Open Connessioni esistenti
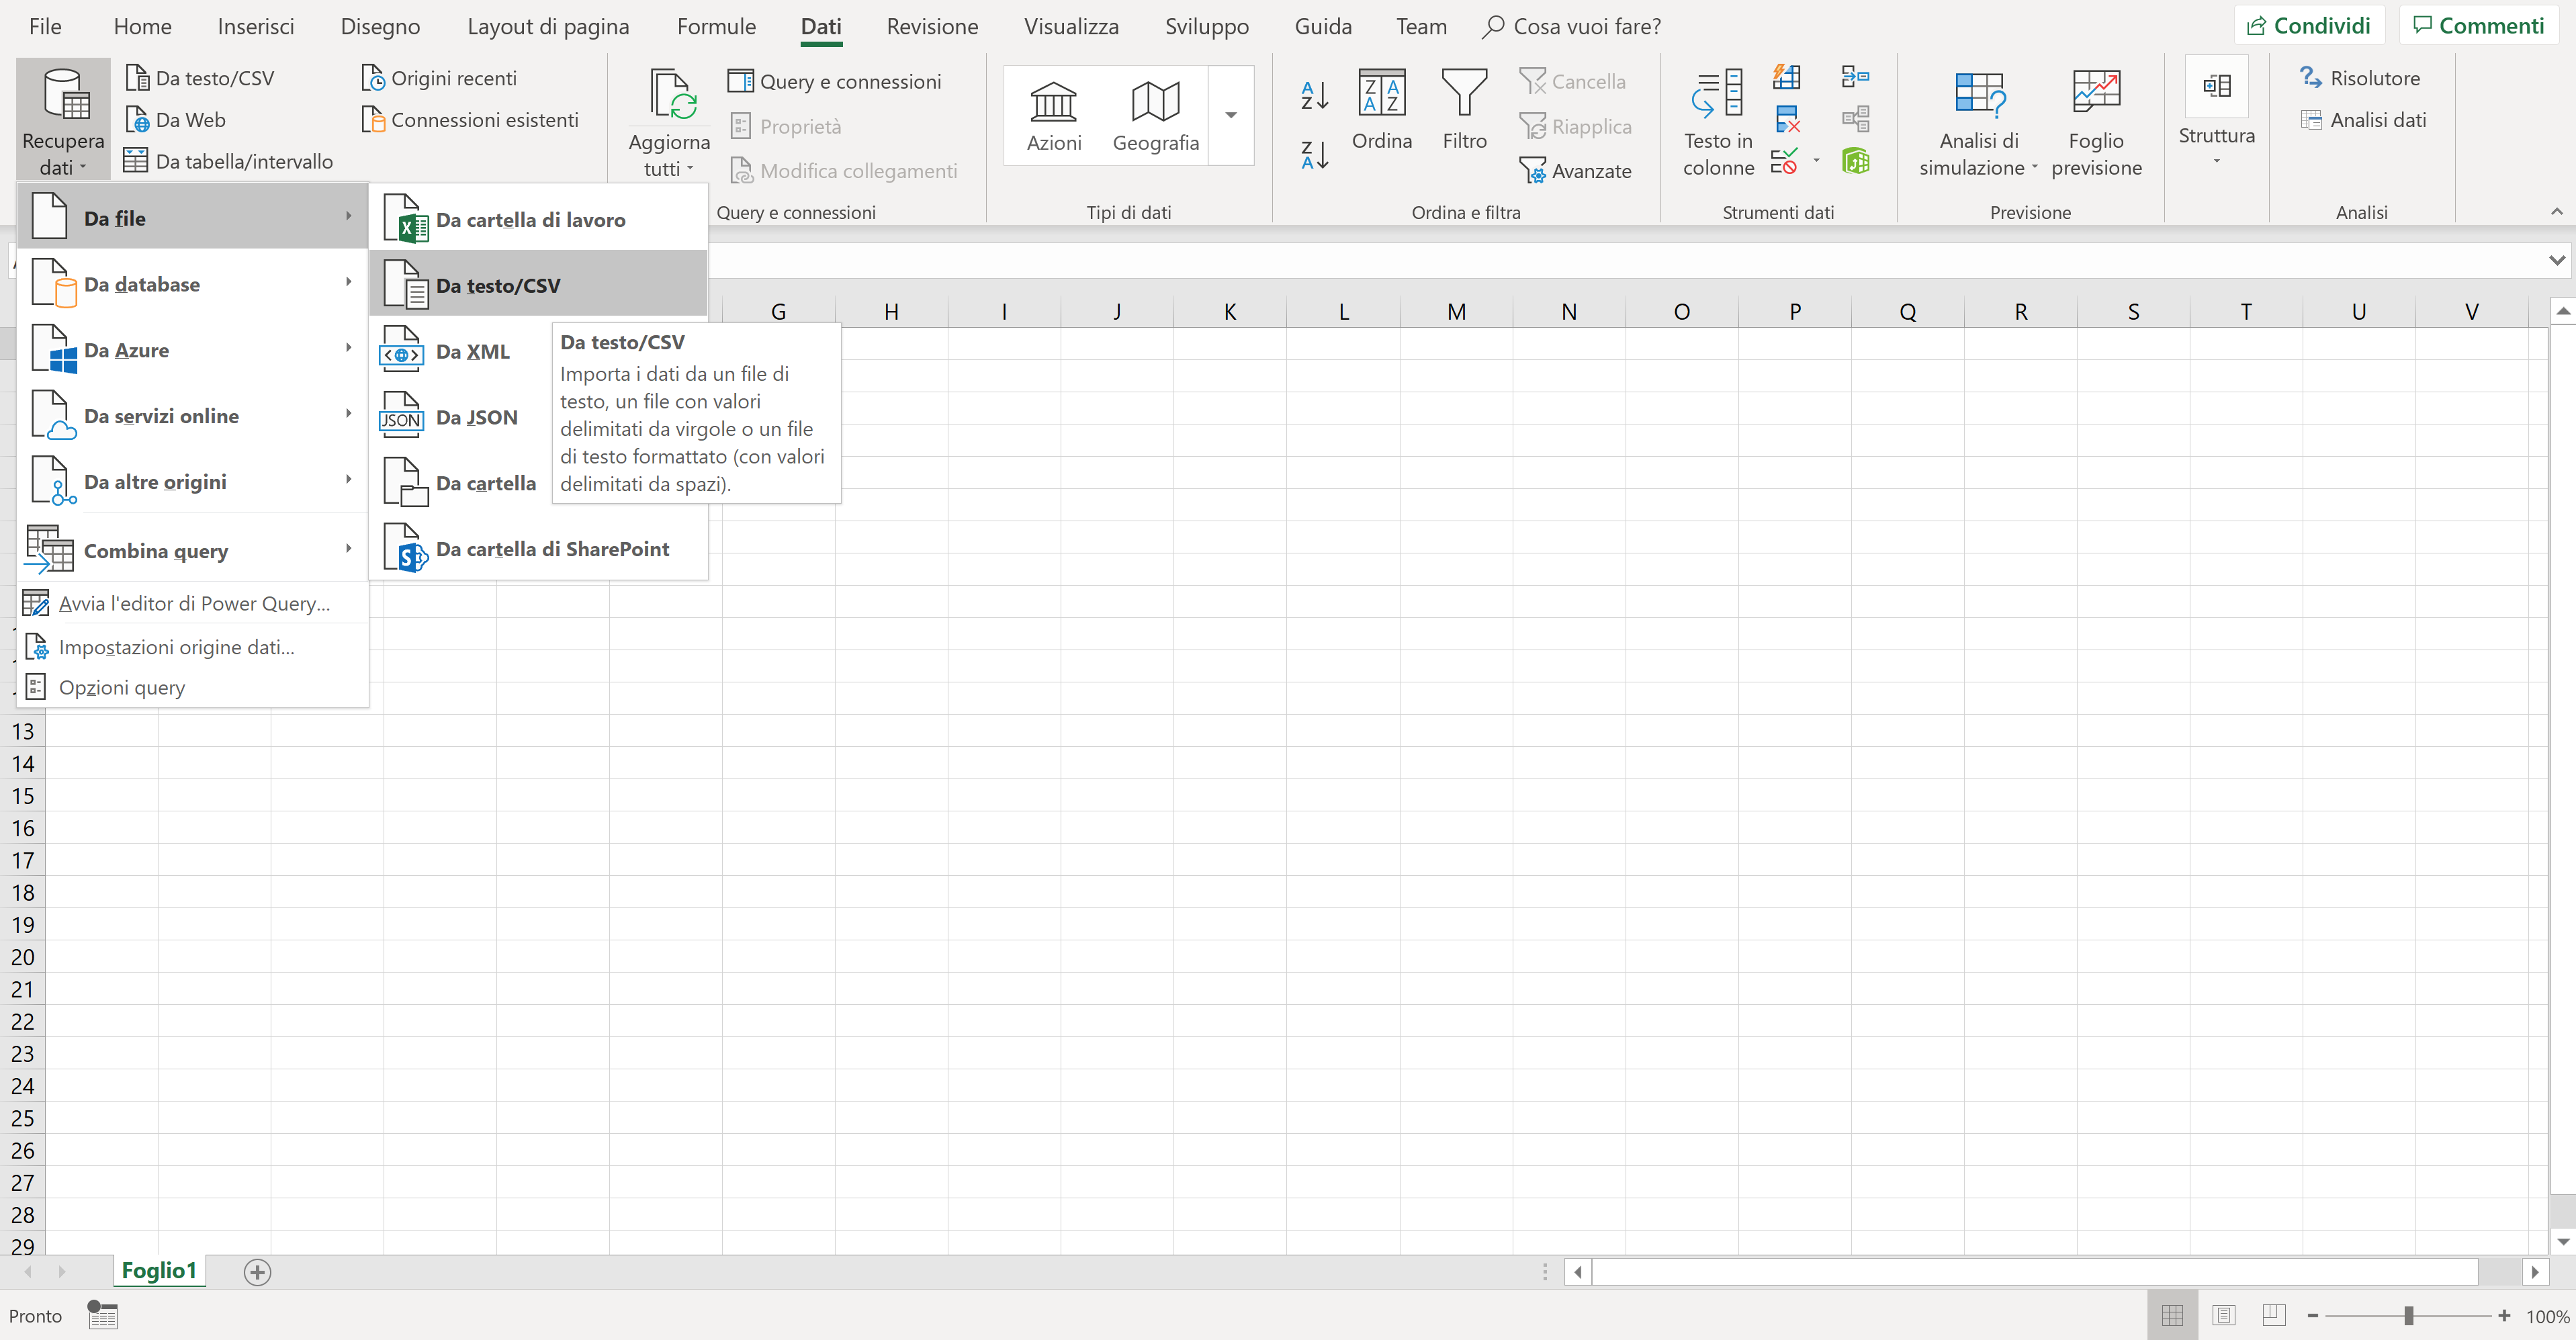The image size is (2576, 1340). tap(470, 120)
